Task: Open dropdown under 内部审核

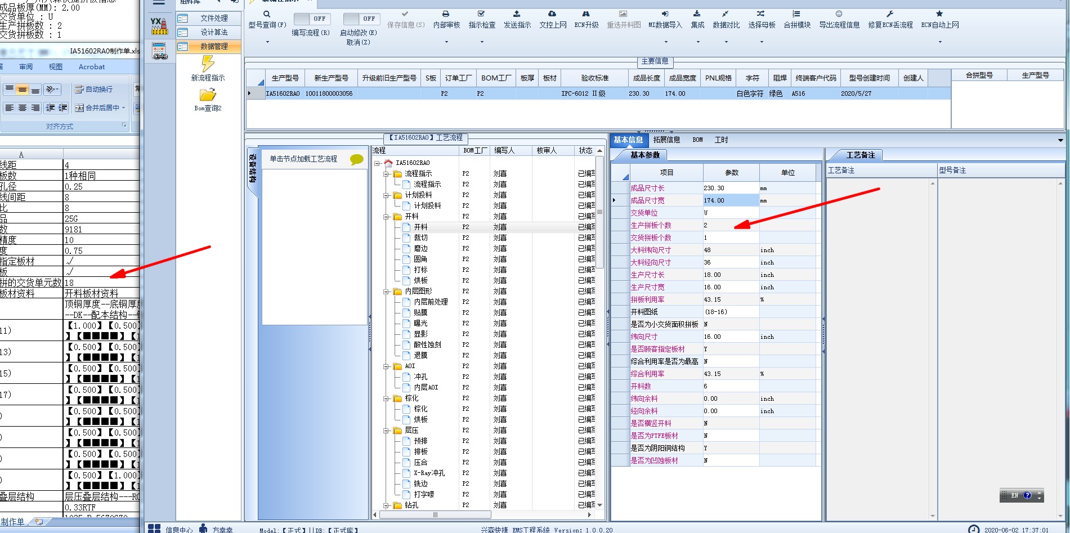Action: [446, 42]
